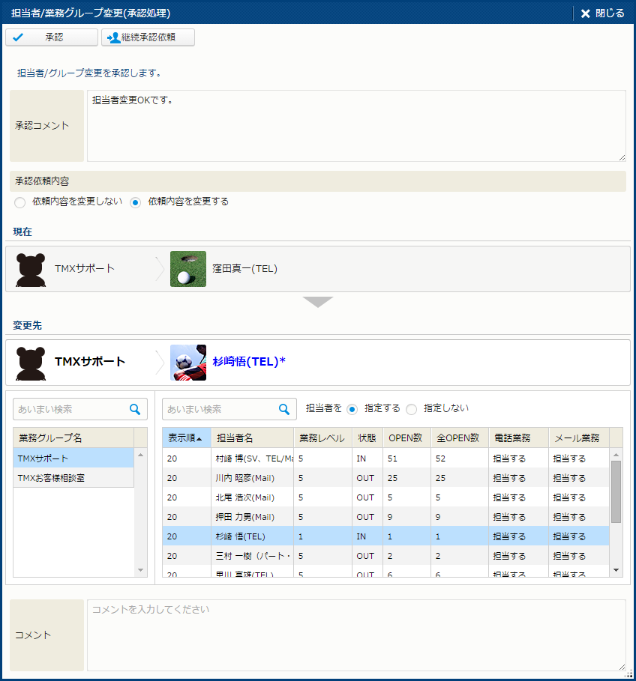Choose 指定しない for 担当者
Image resolution: width=636 pixels, height=681 pixels.
[x=411, y=409]
